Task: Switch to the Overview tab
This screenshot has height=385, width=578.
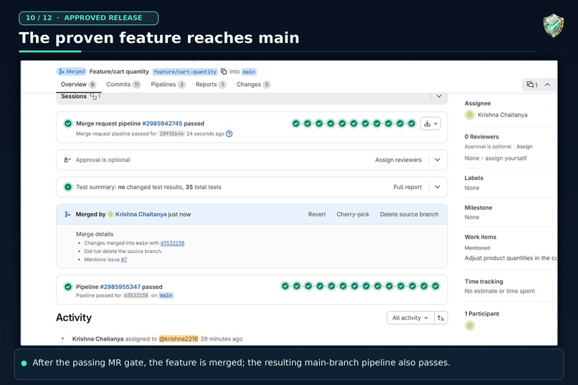Action: (x=78, y=85)
